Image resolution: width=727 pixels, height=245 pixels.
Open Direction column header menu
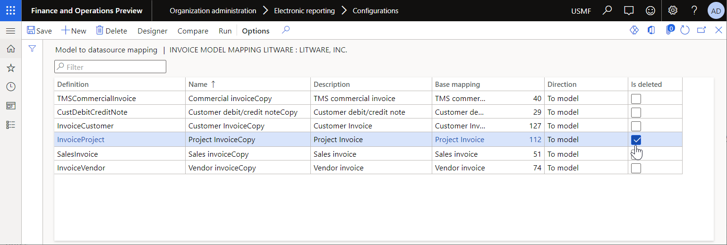pos(586,84)
